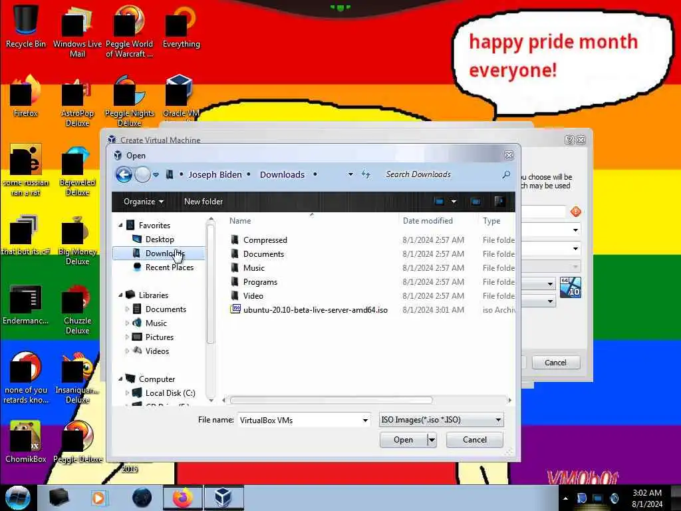This screenshot has height=511, width=681.
Task: Refresh the Downloads folder listing
Action: [x=366, y=174]
